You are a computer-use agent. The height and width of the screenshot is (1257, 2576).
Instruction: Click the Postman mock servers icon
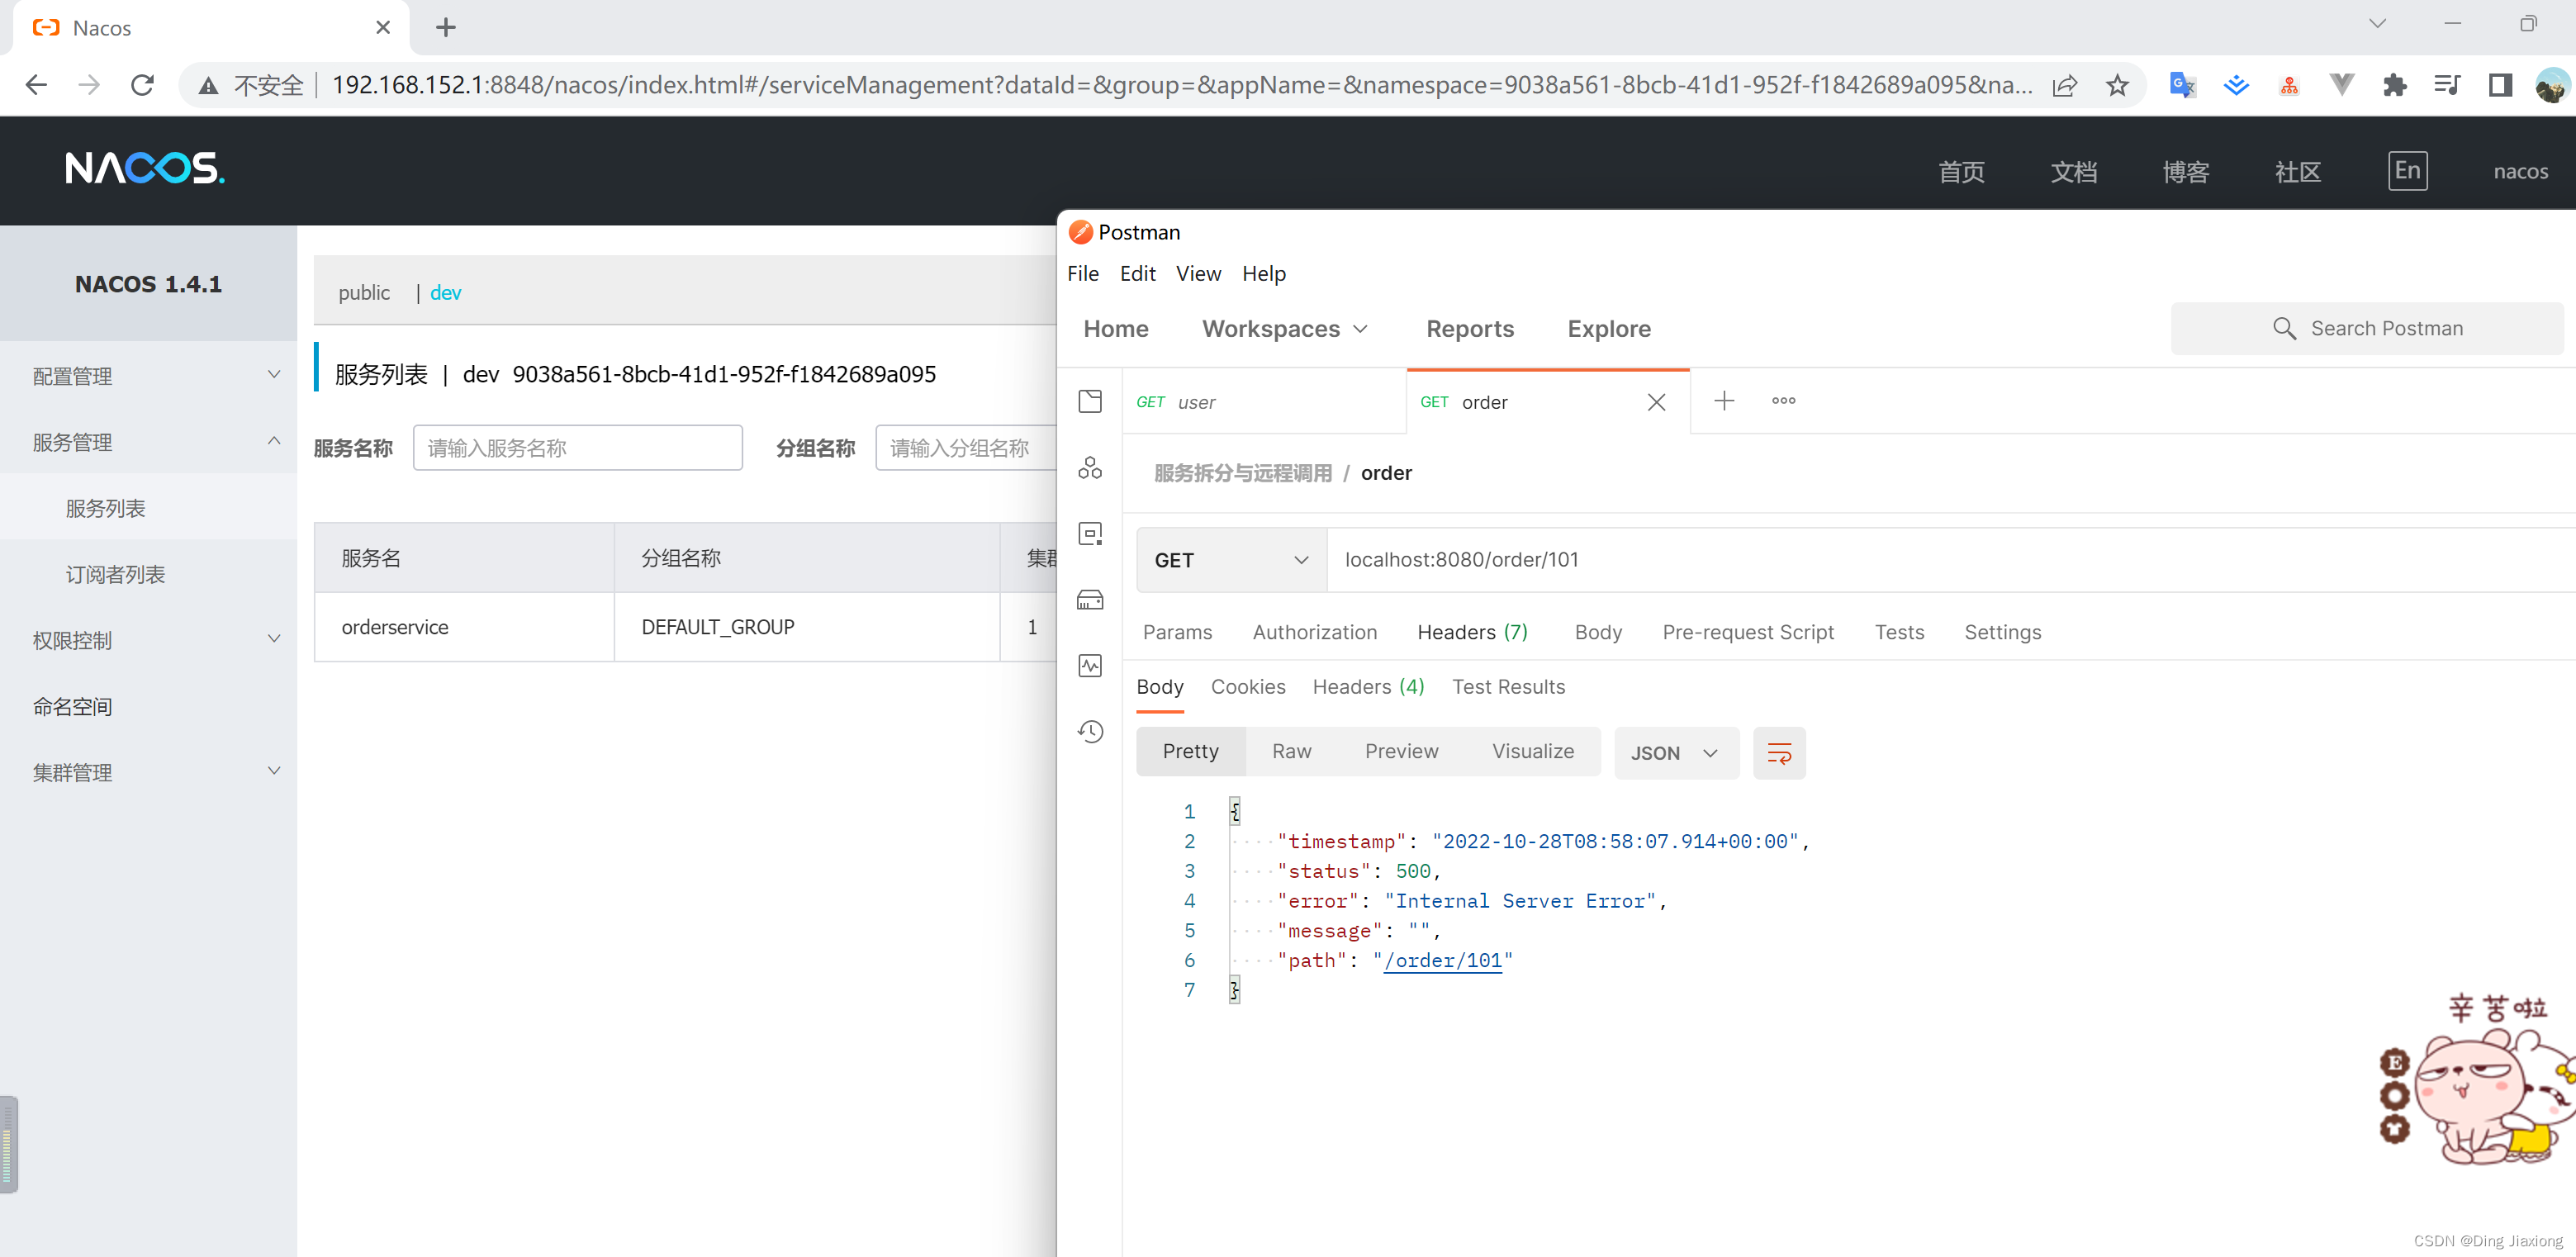tap(1089, 598)
